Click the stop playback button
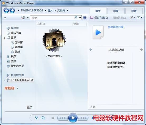 [53, 118]
